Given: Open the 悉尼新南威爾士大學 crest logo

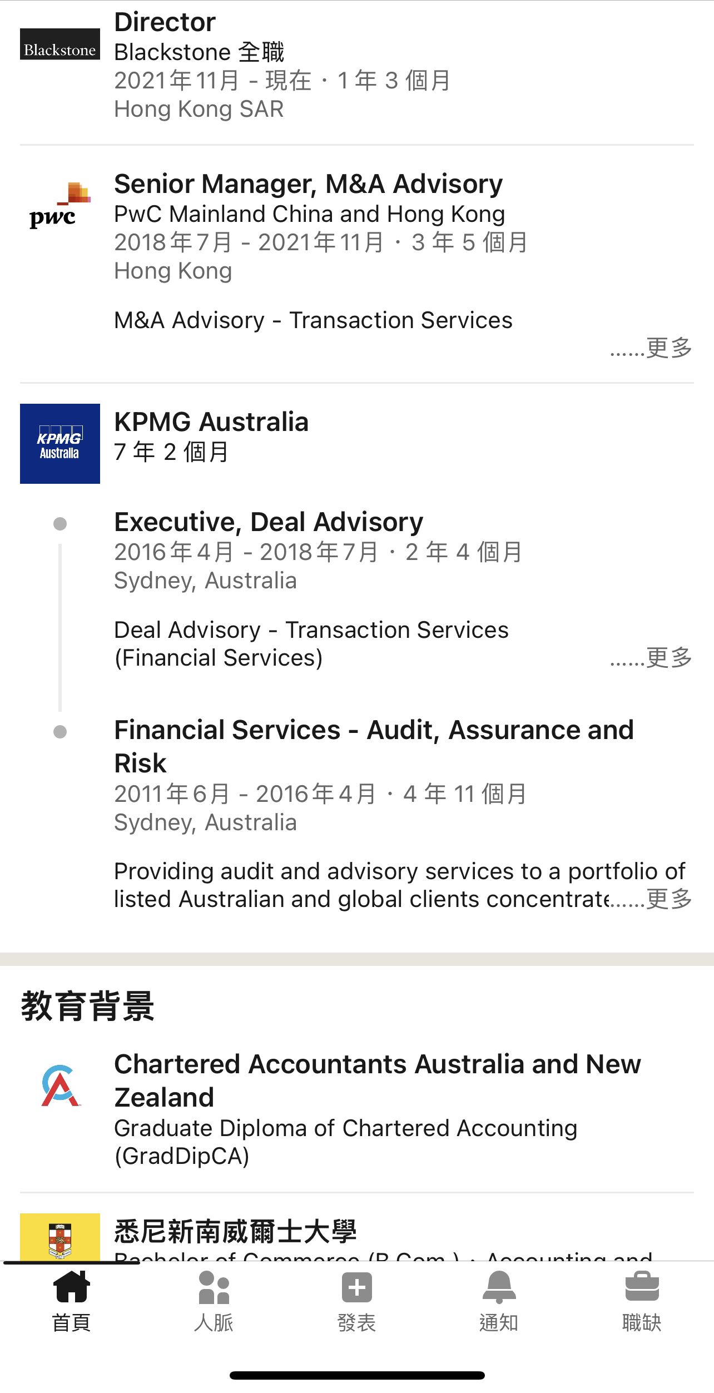Looking at the screenshot, I should (x=60, y=1237).
